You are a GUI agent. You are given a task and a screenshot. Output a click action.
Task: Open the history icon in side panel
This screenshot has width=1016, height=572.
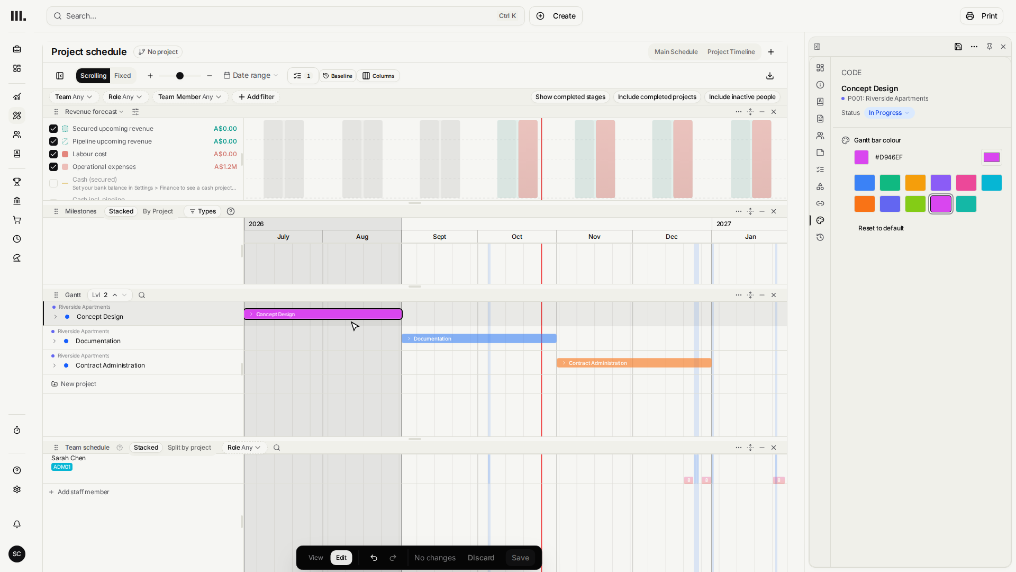pos(820,237)
